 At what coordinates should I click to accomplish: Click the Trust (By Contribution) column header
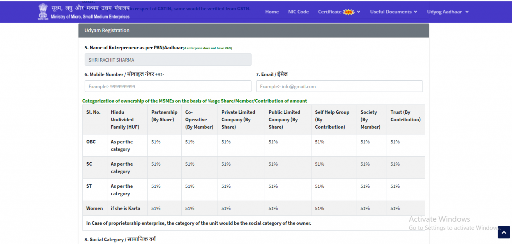tap(405, 116)
